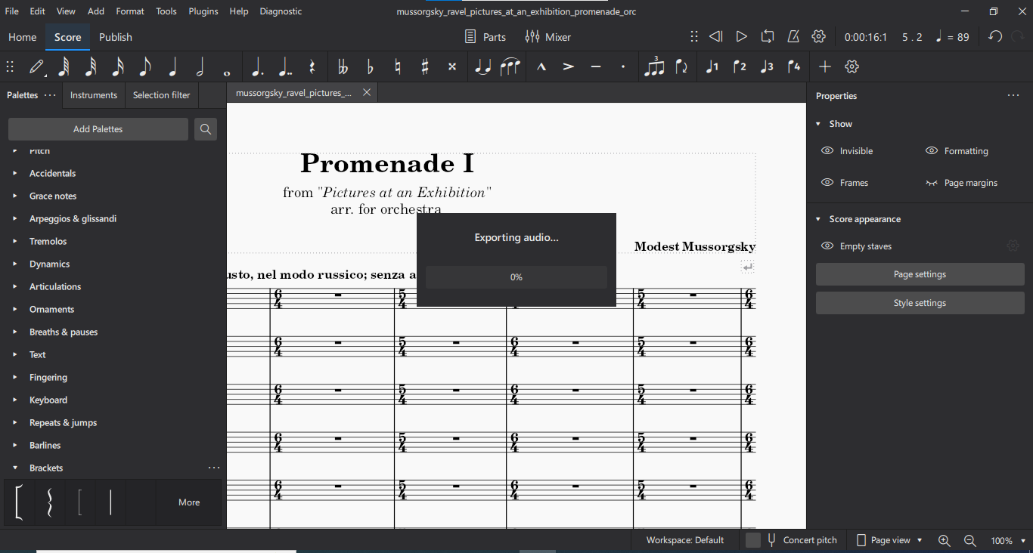Toggle note input mode with the pencil icon
The height and width of the screenshot is (553, 1033).
(x=36, y=66)
